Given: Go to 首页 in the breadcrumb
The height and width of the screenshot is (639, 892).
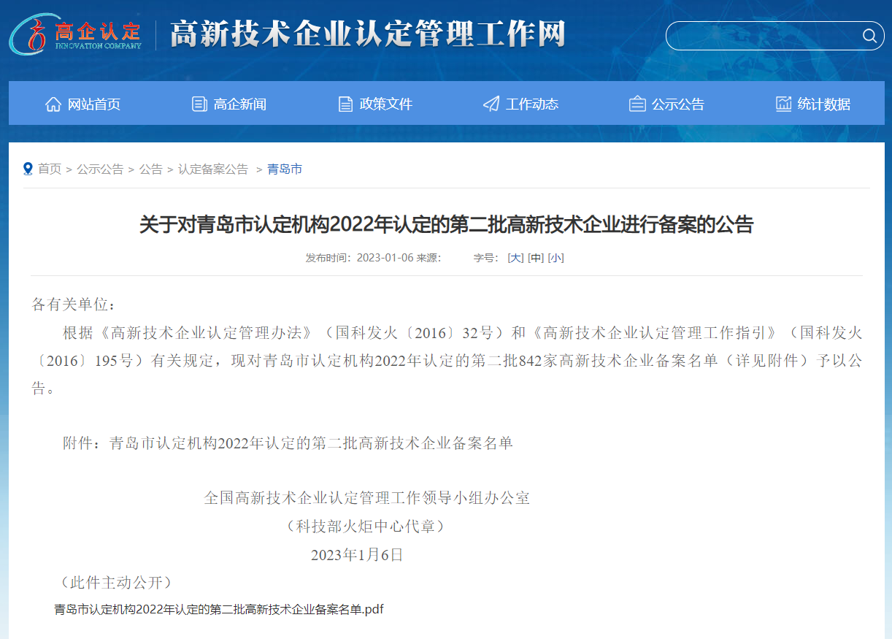Looking at the screenshot, I should click(50, 169).
